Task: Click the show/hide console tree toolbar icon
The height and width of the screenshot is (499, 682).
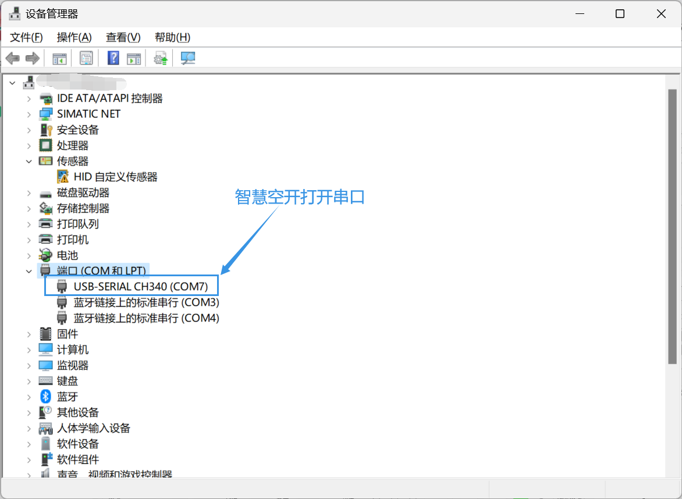Action: click(x=59, y=58)
